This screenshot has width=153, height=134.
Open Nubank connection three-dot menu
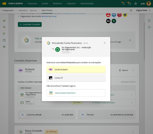(133, 70)
